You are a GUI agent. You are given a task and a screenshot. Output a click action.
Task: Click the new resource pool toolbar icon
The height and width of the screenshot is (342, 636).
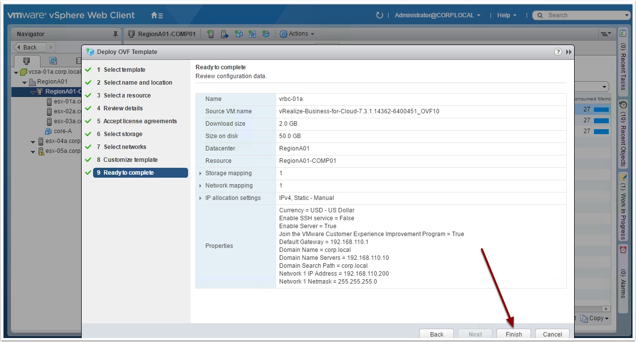pyautogui.click(x=266, y=34)
